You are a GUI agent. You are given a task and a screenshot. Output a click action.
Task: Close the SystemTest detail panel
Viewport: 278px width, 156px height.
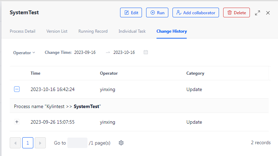pos(268,13)
